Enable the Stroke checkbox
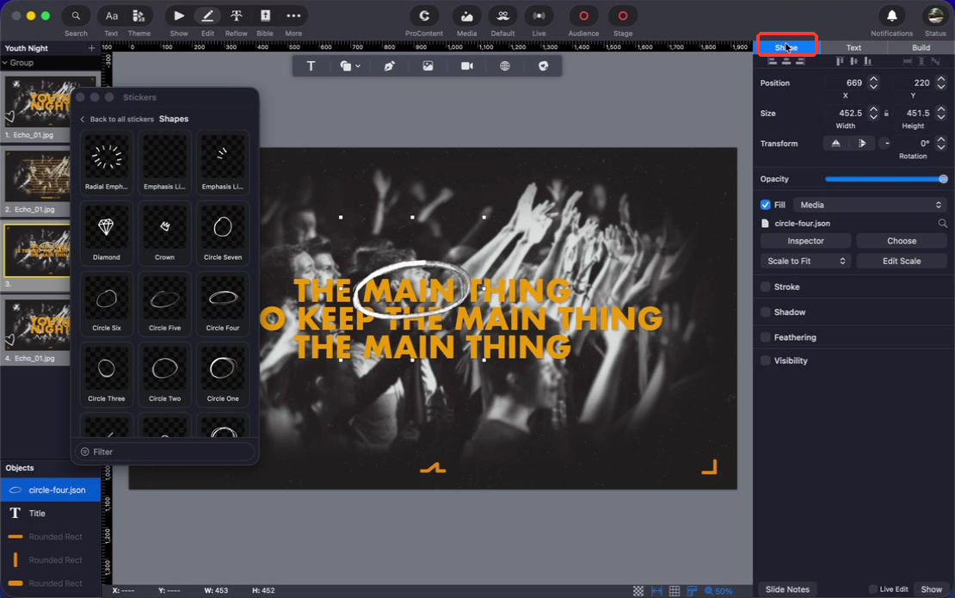The image size is (955, 598). [x=766, y=287]
